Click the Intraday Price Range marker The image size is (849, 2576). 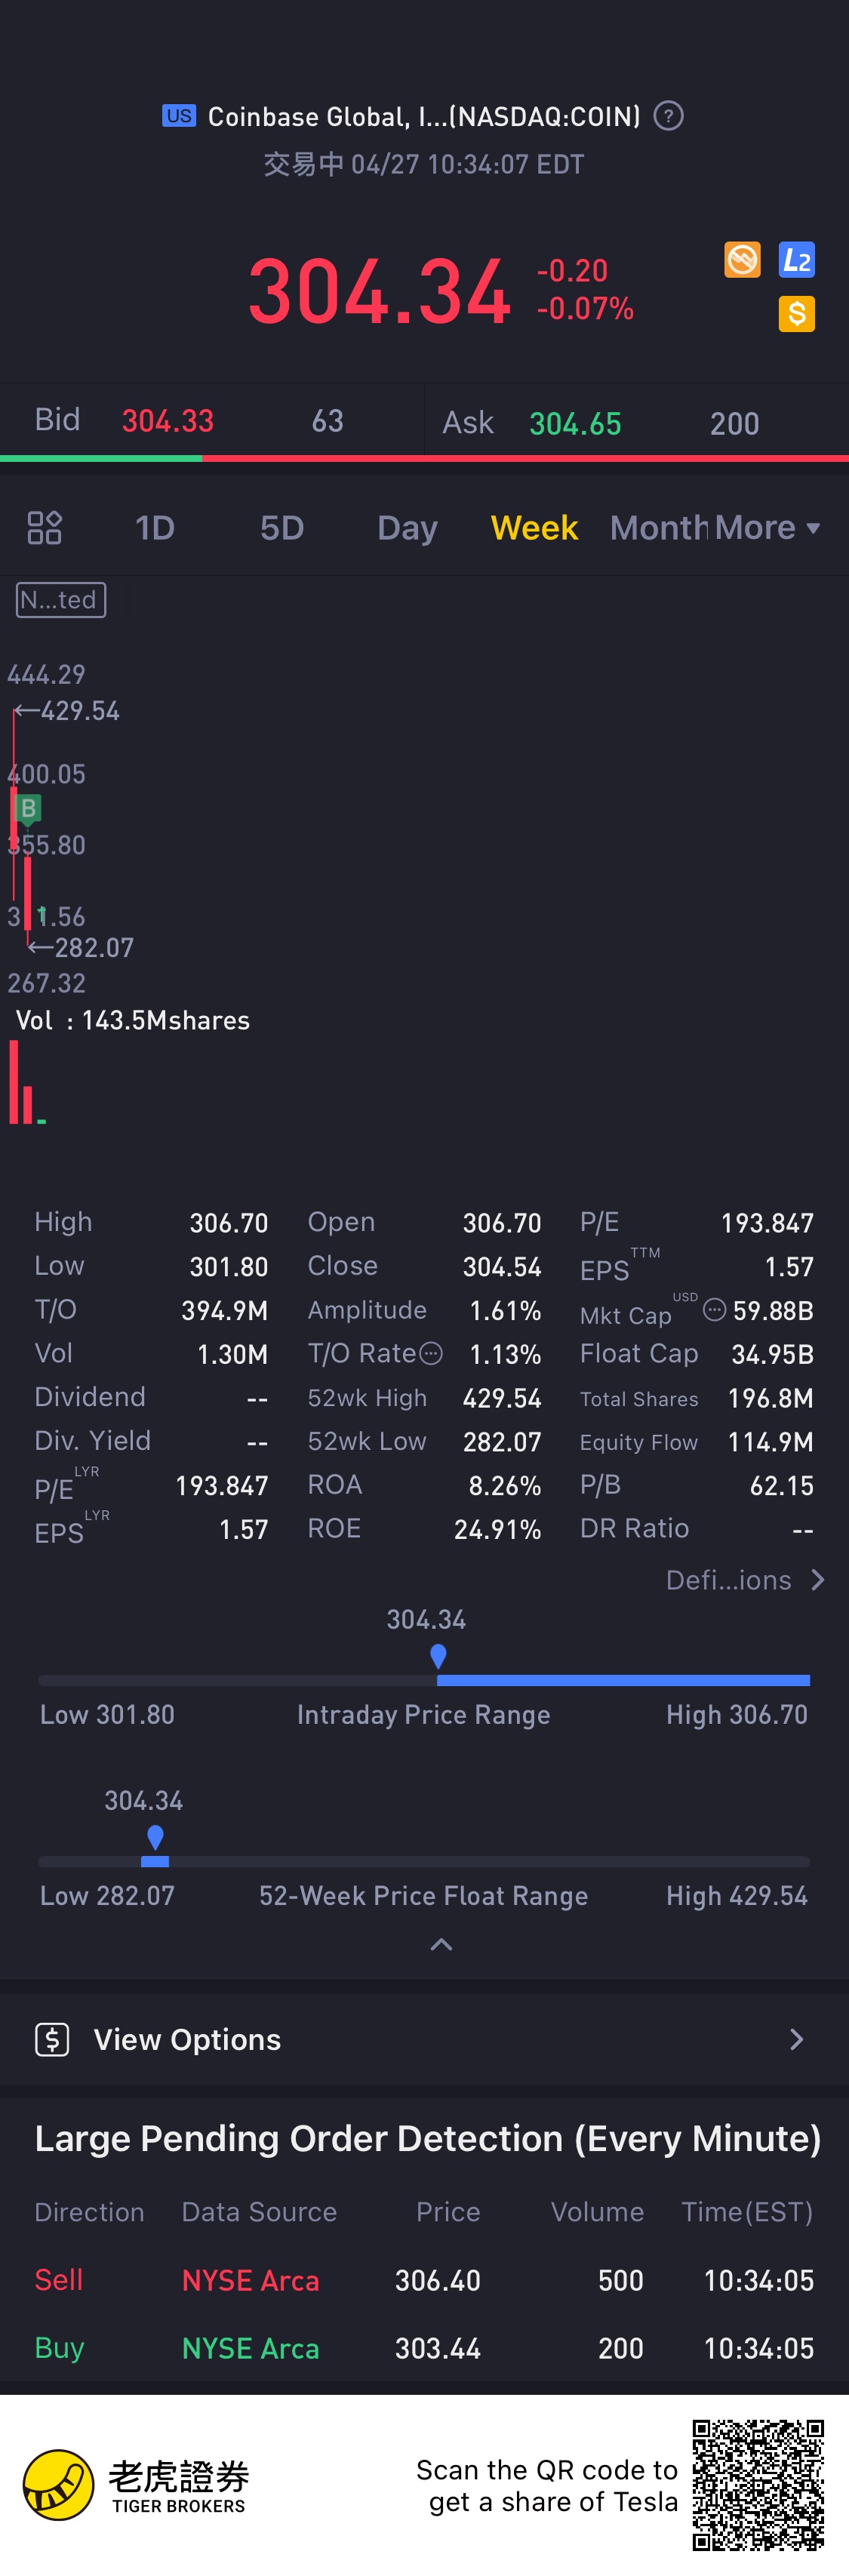(x=438, y=1657)
